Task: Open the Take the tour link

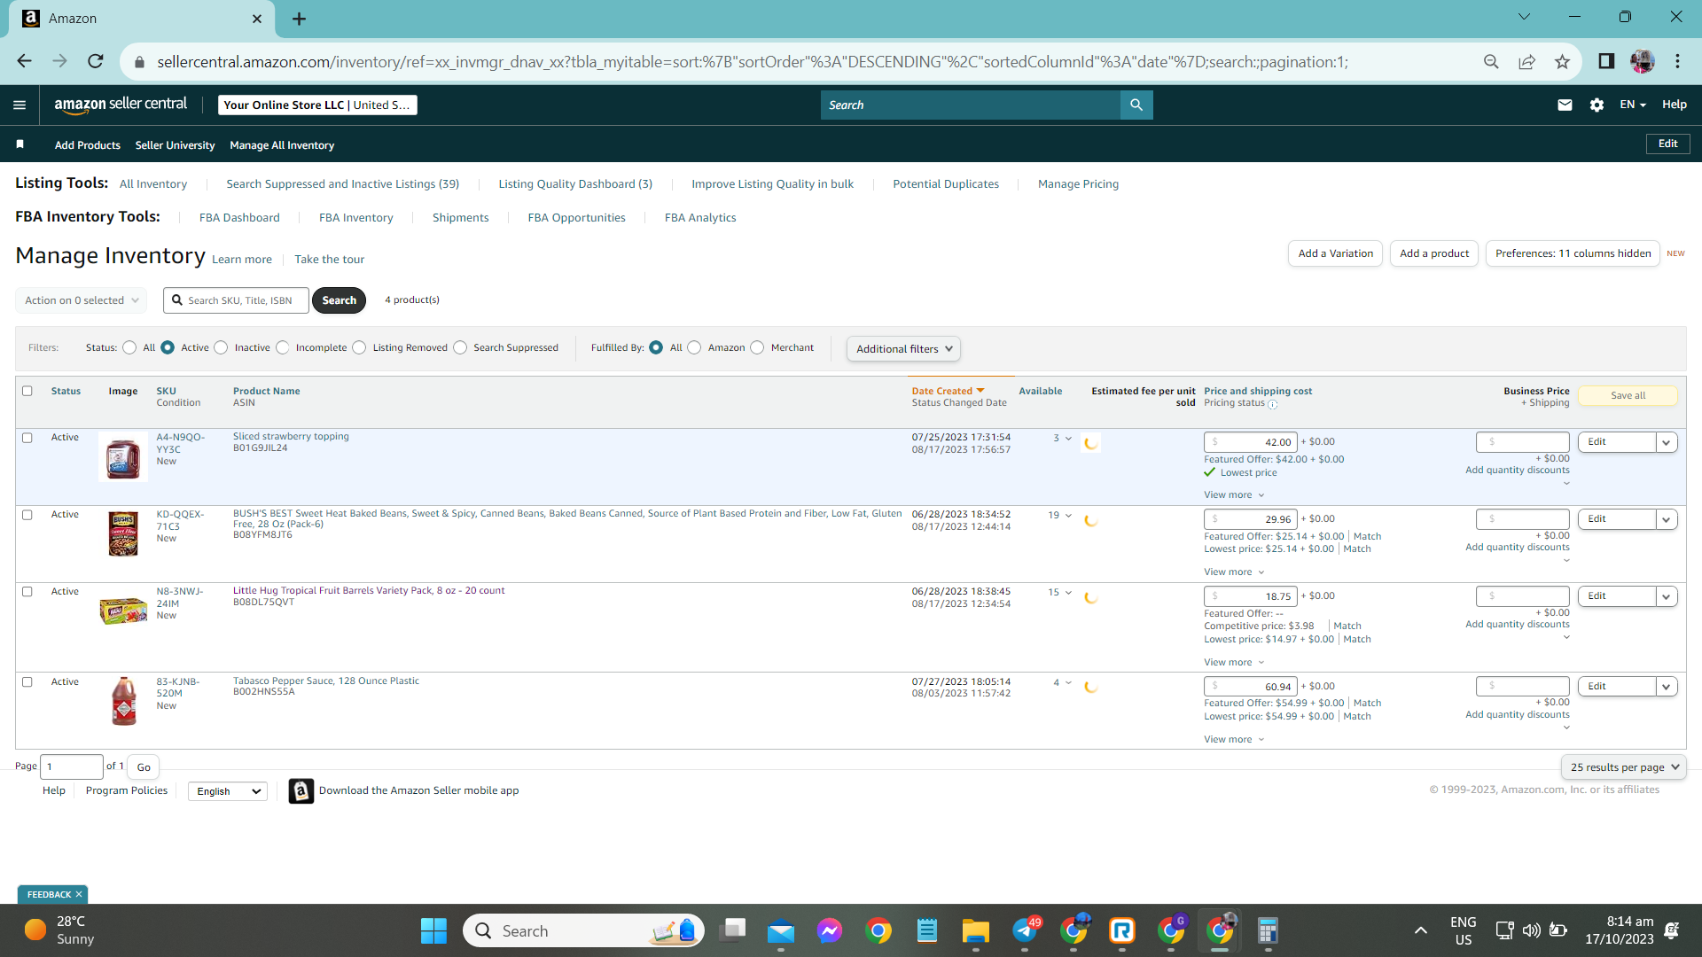Action: [330, 260]
